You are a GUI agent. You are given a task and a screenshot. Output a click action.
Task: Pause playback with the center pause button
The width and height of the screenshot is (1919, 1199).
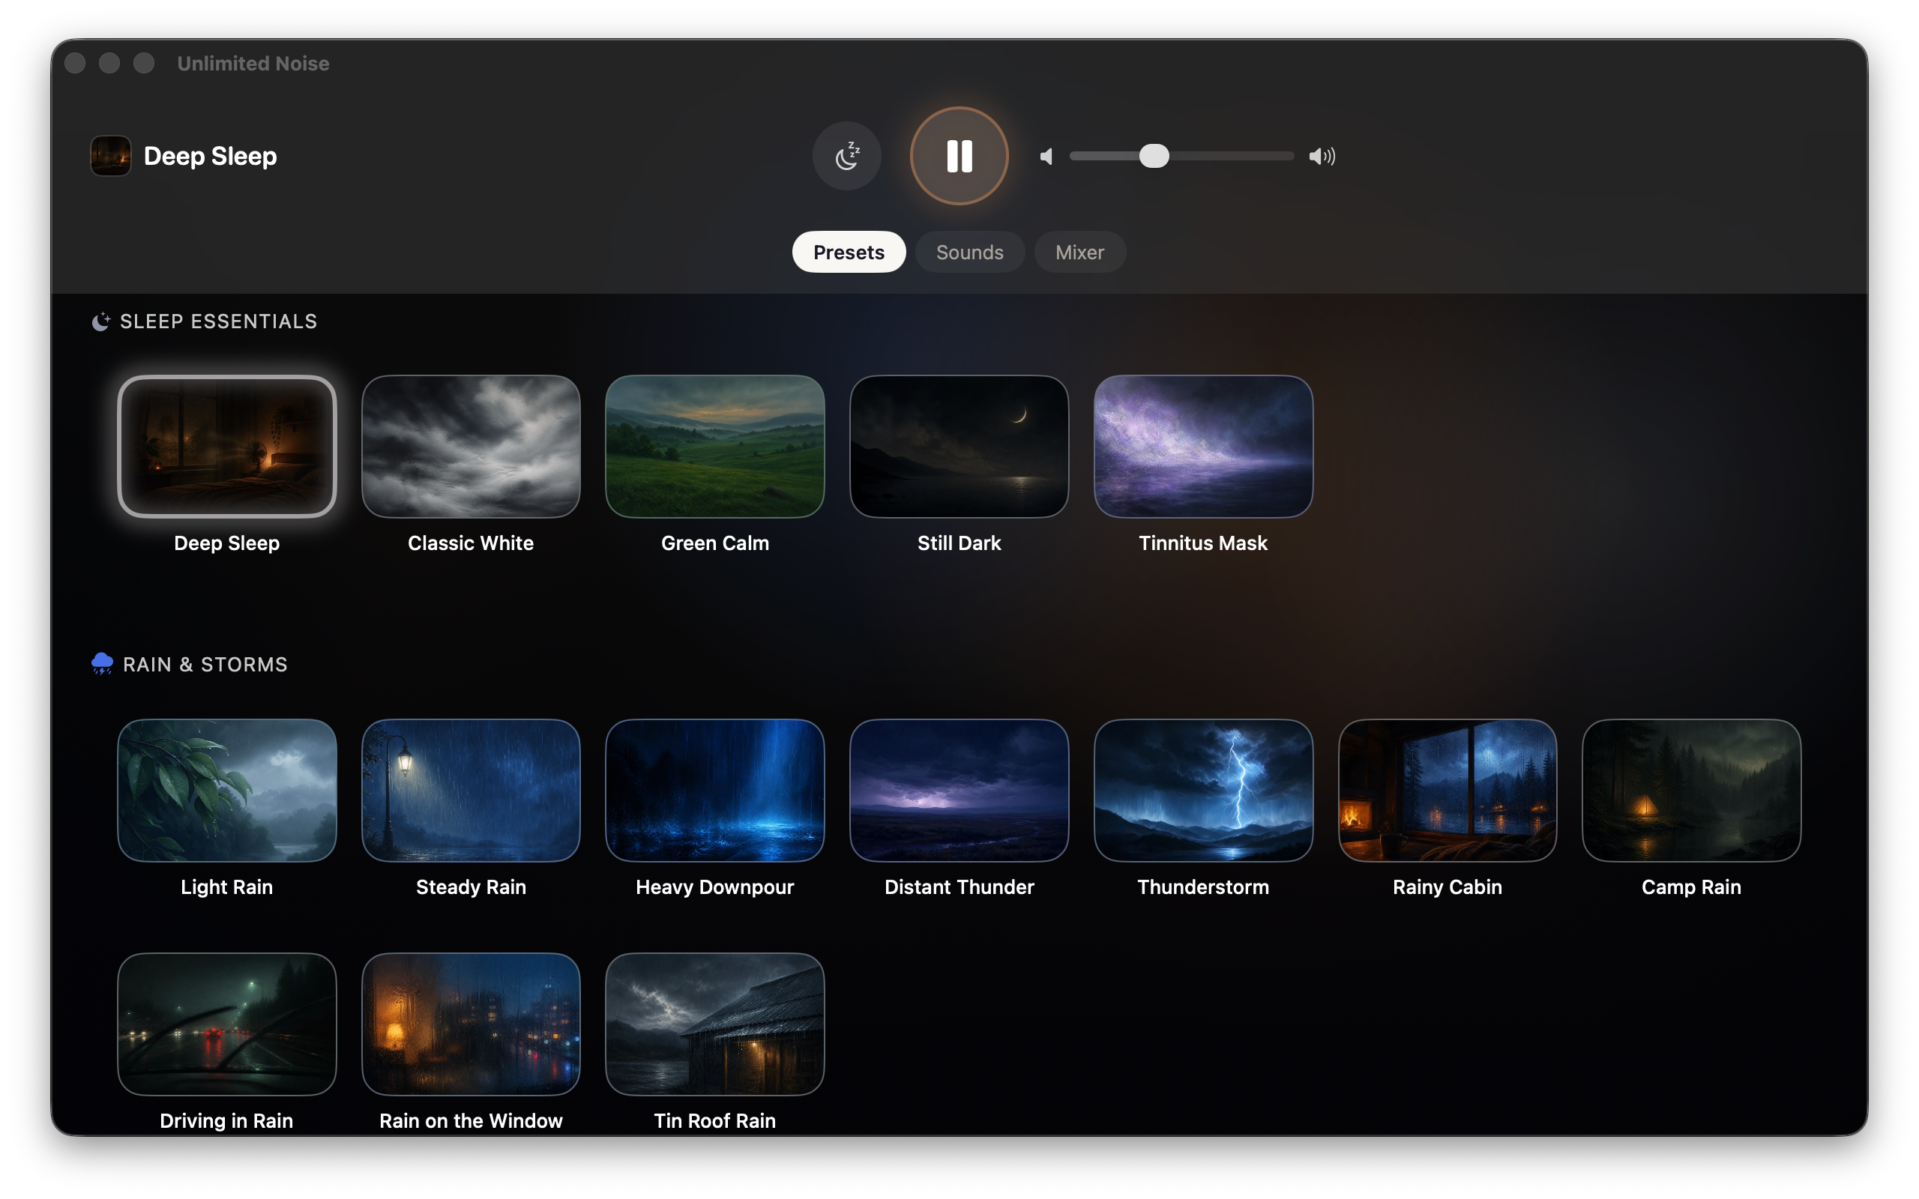pyautogui.click(x=959, y=156)
